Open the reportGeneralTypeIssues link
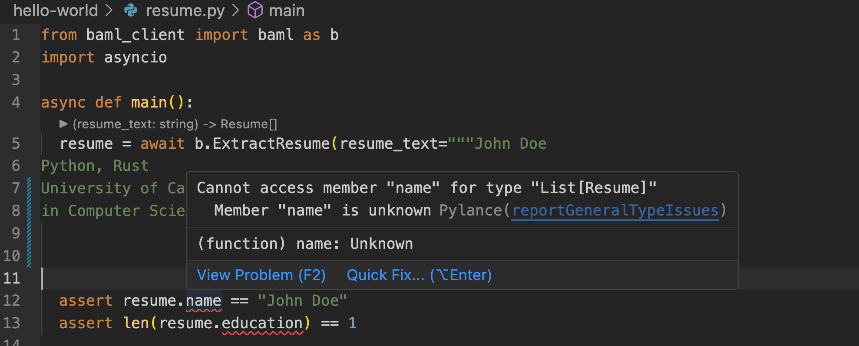The image size is (859, 346). click(615, 211)
